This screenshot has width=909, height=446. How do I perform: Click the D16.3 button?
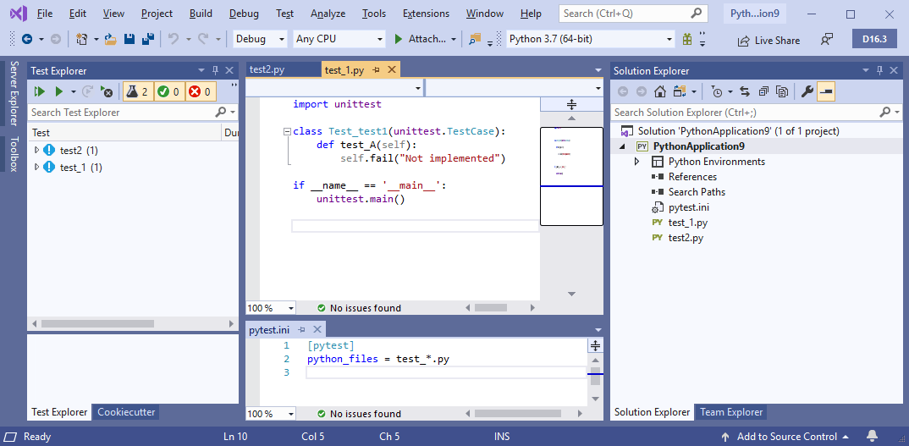pos(875,39)
